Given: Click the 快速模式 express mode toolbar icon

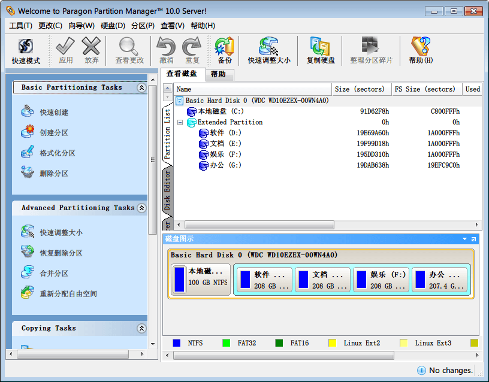Looking at the screenshot, I should pyautogui.click(x=26, y=51).
